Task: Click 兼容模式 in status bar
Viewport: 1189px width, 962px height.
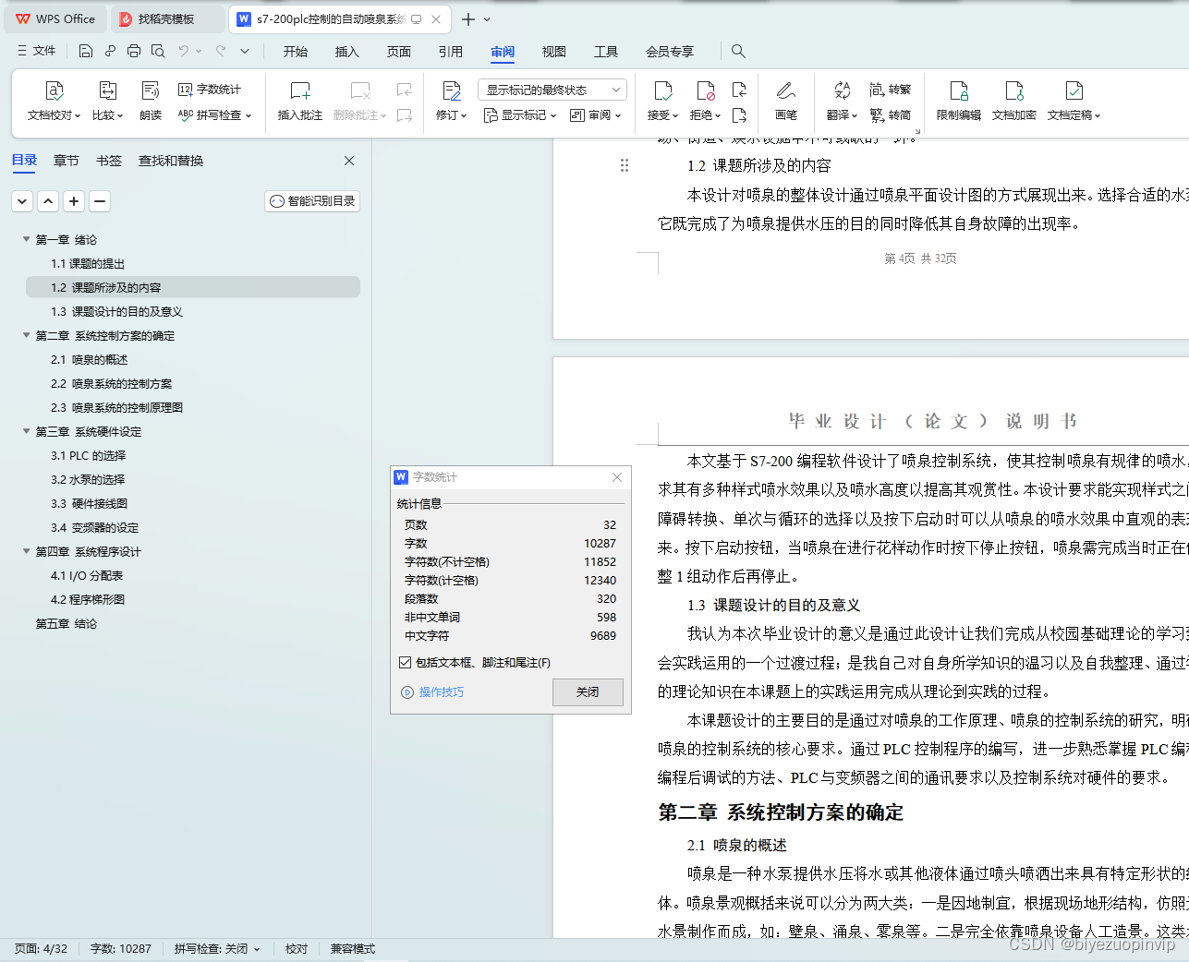Action: 353,948
